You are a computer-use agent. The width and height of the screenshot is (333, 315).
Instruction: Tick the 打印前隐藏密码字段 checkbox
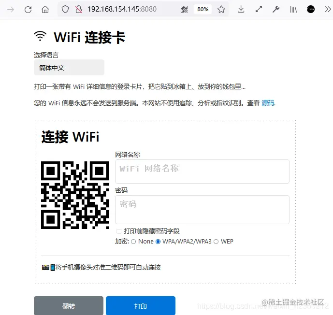click(119, 231)
